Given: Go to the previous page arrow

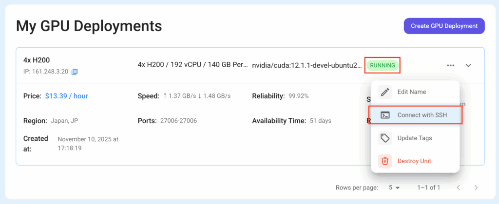Looking at the screenshot, I should pyautogui.click(x=458, y=187).
